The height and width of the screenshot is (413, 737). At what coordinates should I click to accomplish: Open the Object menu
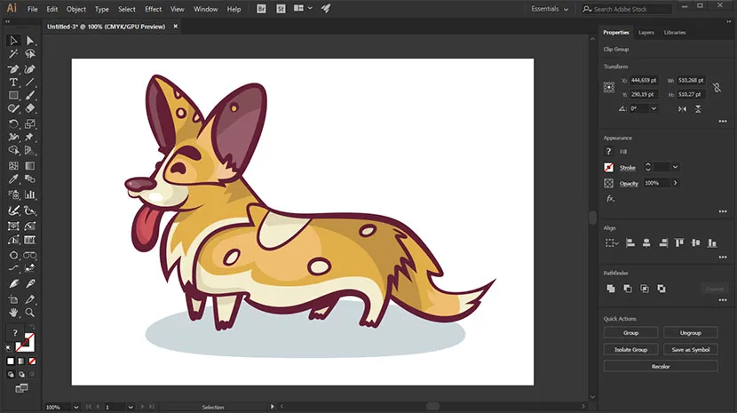click(x=76, y=9)
